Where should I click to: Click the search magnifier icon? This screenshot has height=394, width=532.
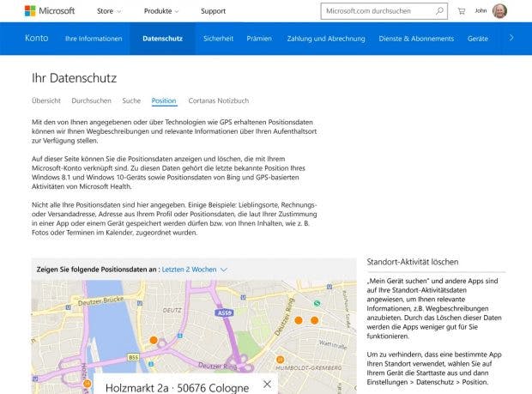[439, 11]
